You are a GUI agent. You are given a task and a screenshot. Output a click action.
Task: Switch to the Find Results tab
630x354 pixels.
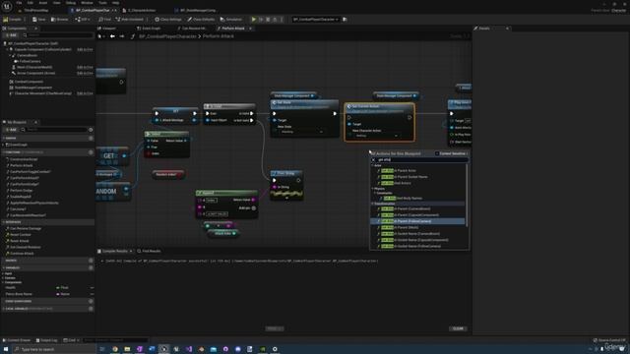pos(150,252)
